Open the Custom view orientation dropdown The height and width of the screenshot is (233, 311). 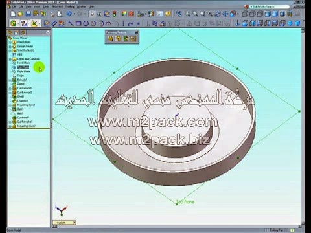(x=75, y=223)
